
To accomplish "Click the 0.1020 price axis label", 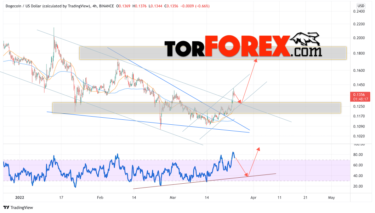I will coord(359,136).
